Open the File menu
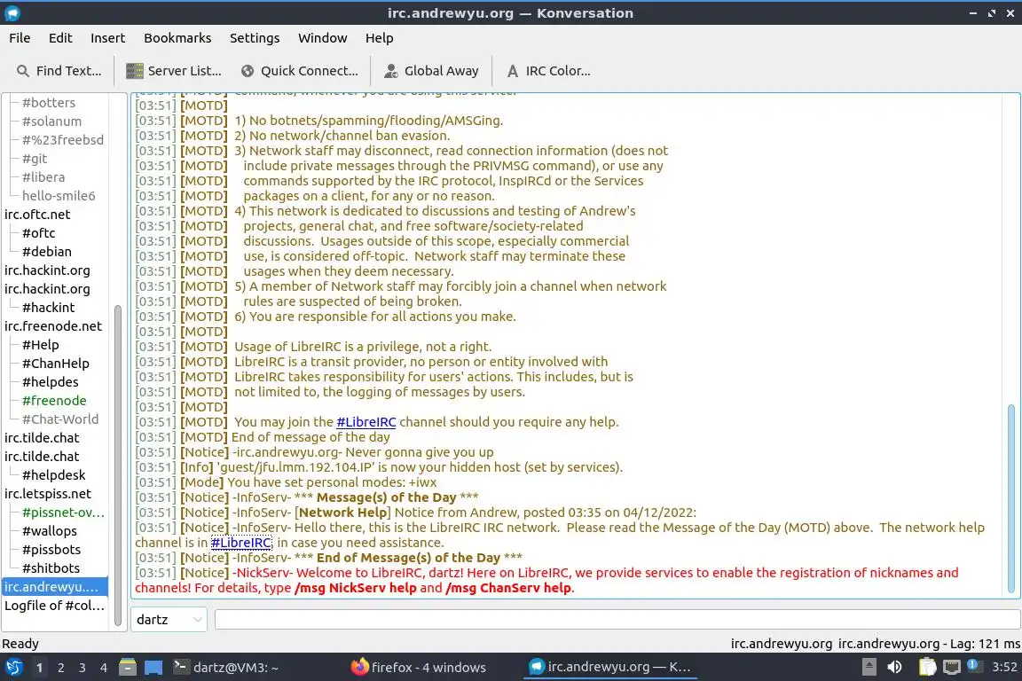 point(20,38)
